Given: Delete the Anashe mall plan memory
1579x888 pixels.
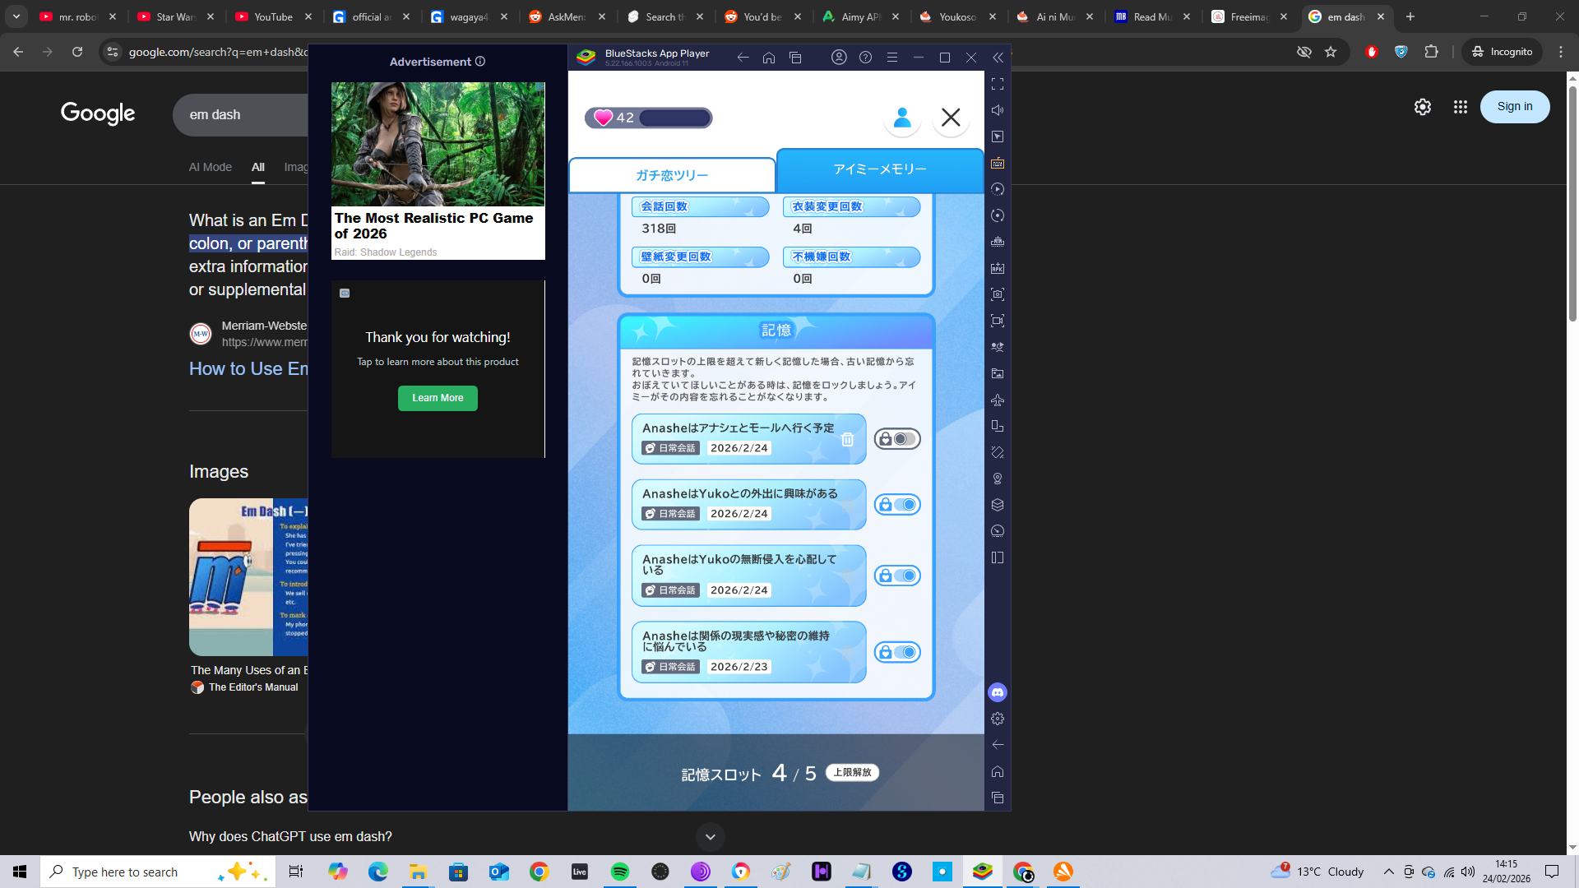Looking at the screenshot, I should click(x=847, y=440).
